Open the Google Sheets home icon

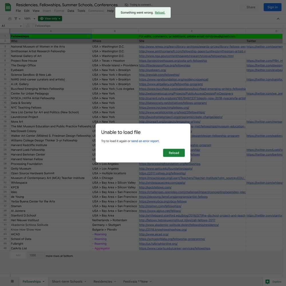point(8,7)
